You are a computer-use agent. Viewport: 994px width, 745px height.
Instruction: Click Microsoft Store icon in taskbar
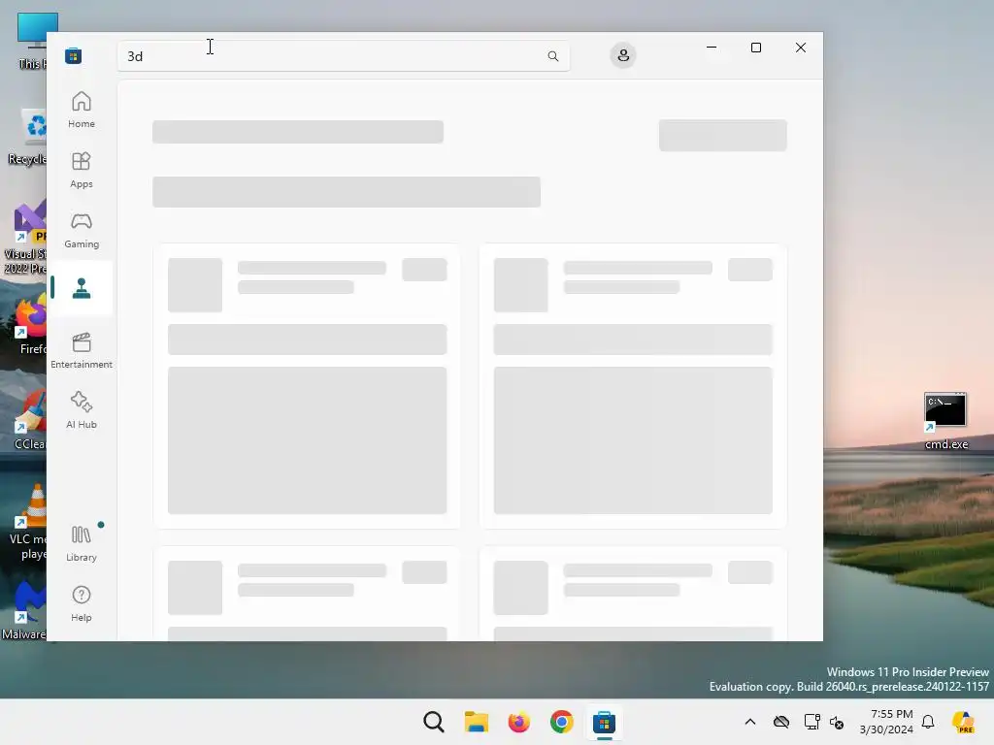point(604,722)
